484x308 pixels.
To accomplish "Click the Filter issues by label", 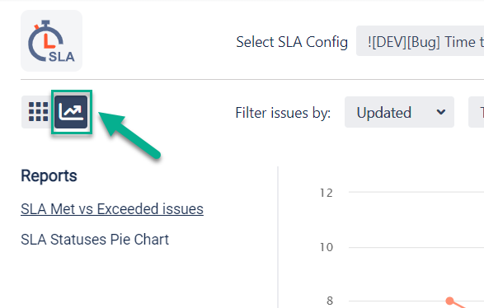I will pyautogui.click(x=283, y=113).
